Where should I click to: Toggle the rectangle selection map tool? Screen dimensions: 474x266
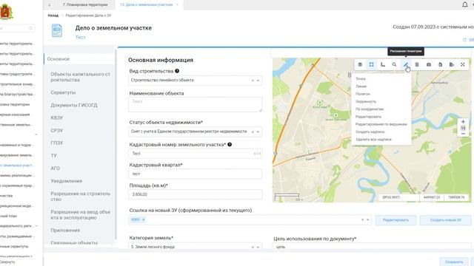371,64
